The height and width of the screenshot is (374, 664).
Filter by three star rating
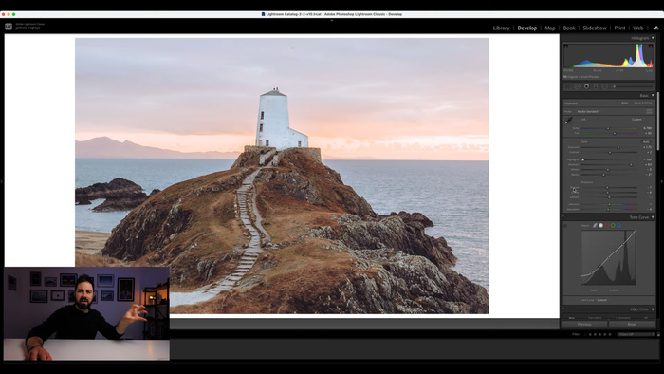(599, 334)
